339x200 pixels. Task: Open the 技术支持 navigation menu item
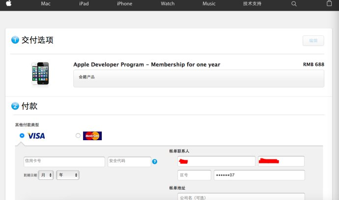point(252,3)
